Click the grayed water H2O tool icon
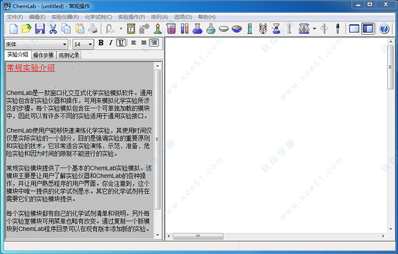This screenshot has height=254, width=398. click(x=110, y=29)
